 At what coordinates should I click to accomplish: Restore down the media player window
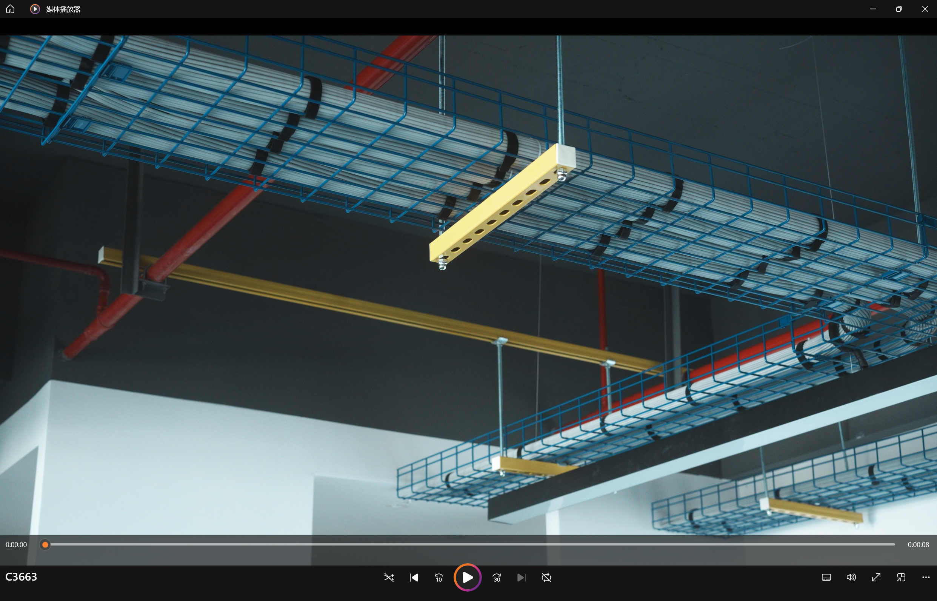(899, 9)
